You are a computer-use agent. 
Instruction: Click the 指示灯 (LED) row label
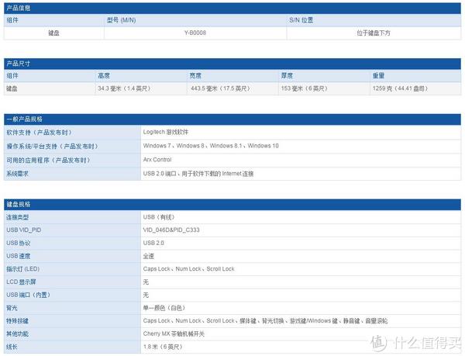click(x=22, y=269)
